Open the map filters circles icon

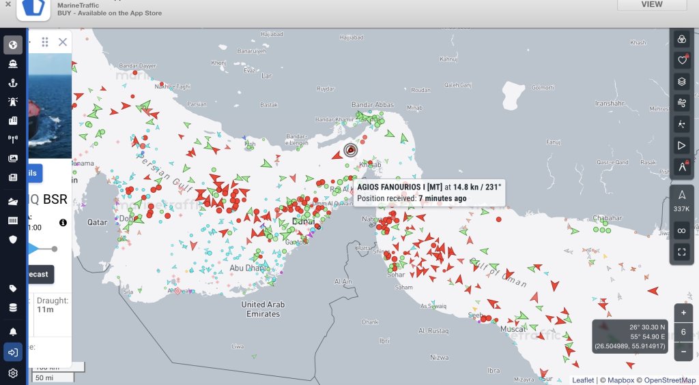pos(681,39)
